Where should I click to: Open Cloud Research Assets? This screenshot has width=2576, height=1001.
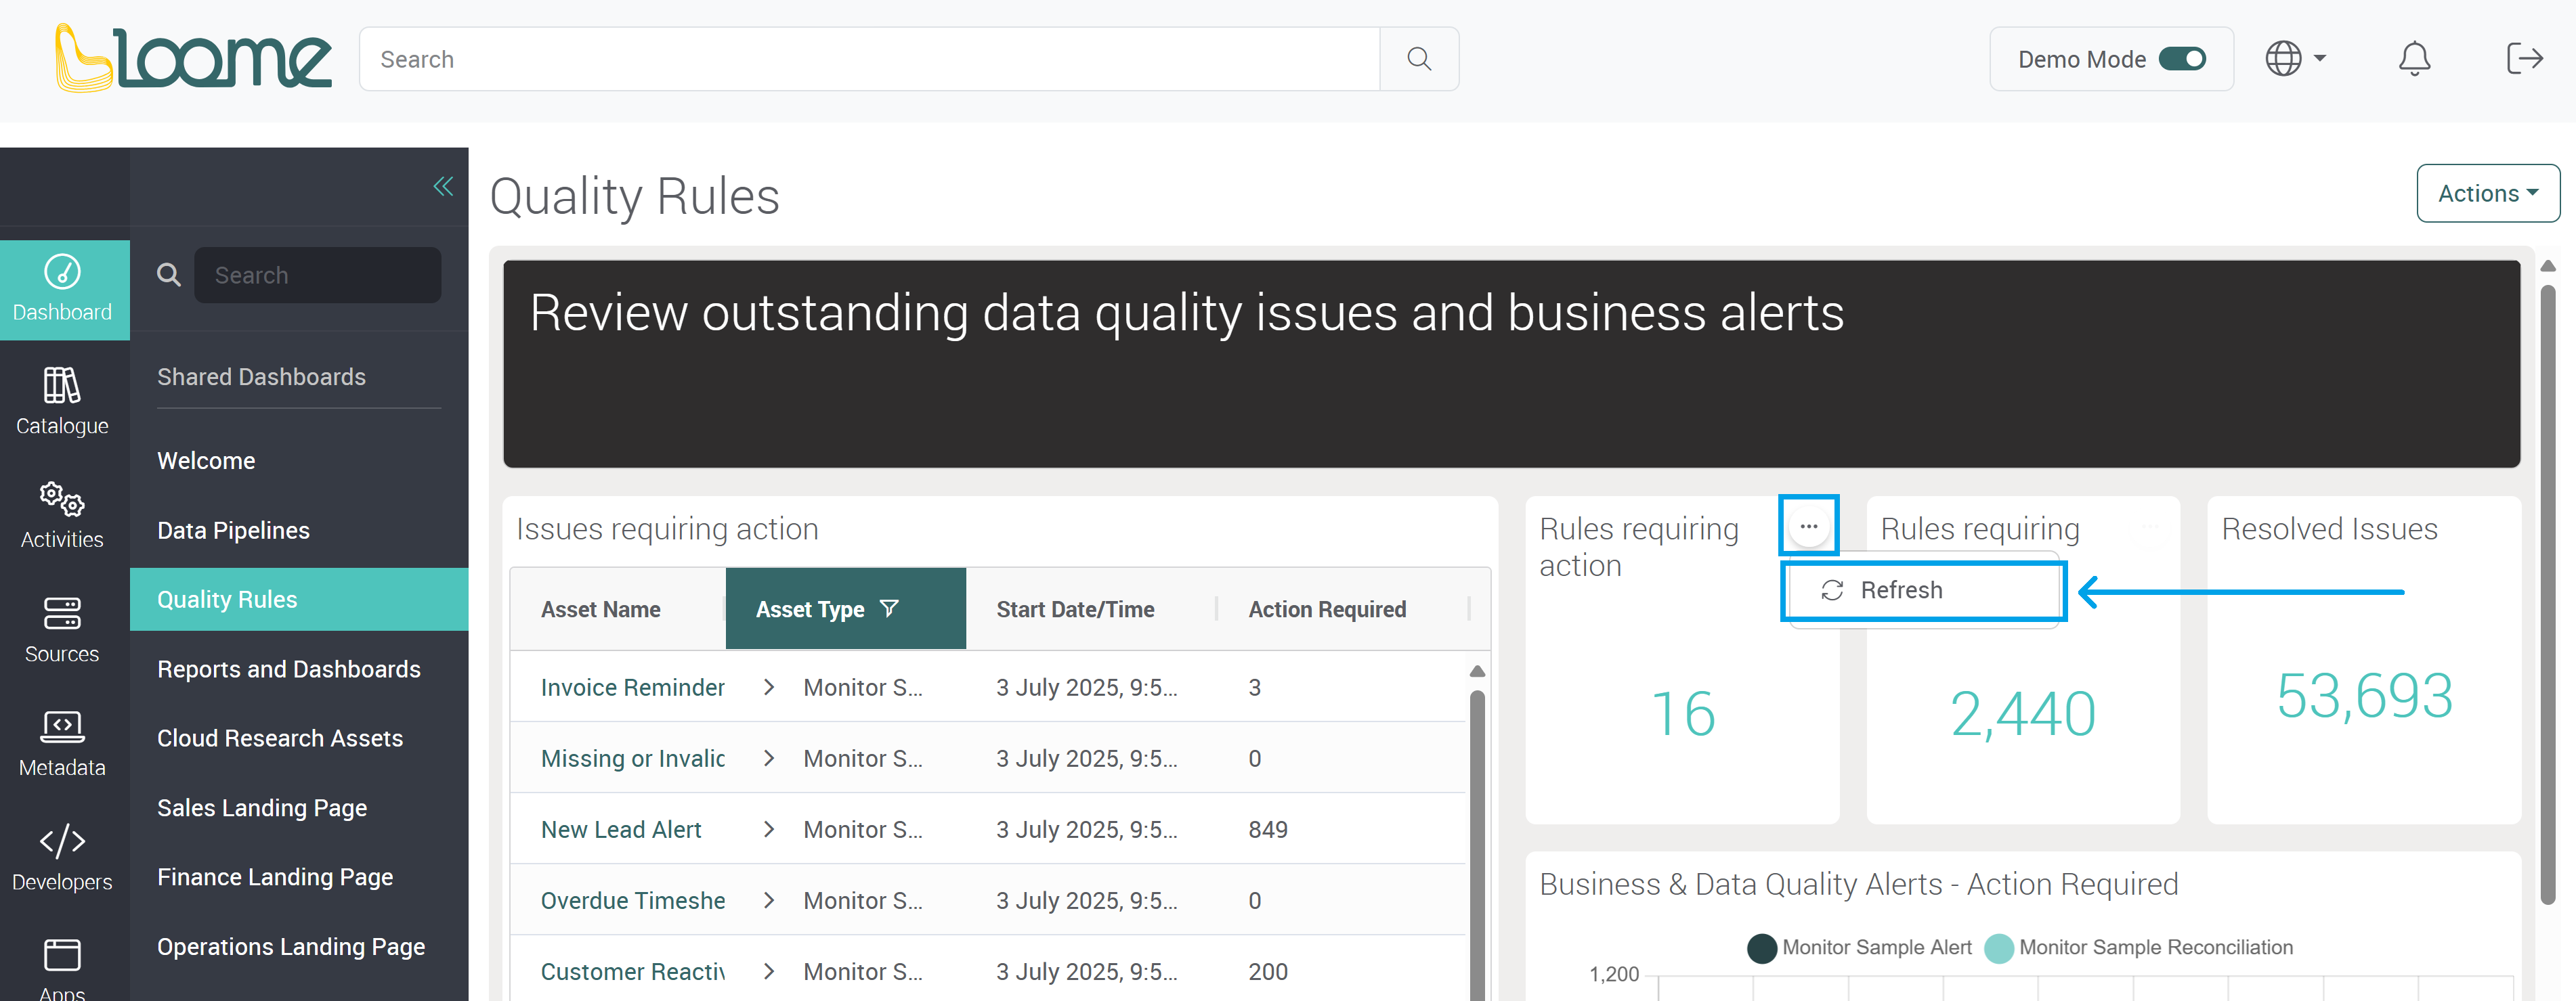point(280,738)
